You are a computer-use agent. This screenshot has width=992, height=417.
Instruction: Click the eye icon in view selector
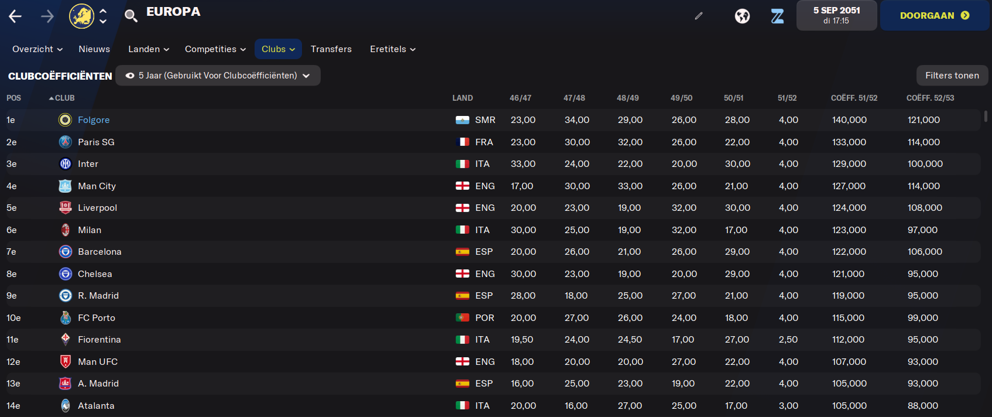(x=130, y=76)
